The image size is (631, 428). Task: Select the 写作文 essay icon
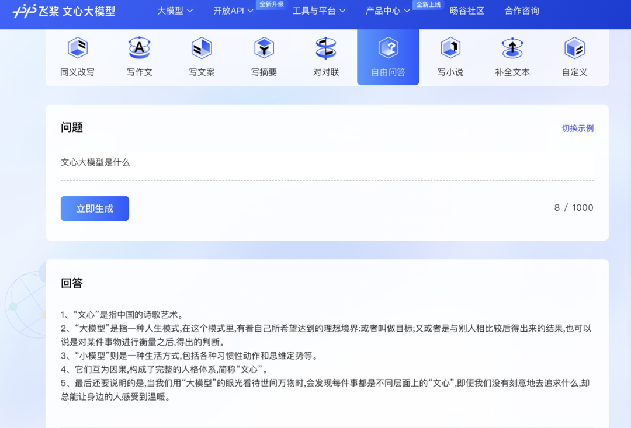140,48
